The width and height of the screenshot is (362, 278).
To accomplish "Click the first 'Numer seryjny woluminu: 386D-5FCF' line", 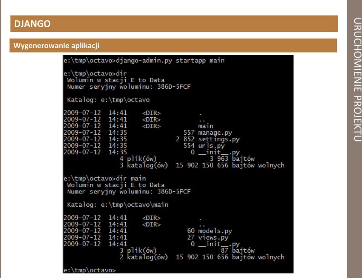I will click(129, 87).
